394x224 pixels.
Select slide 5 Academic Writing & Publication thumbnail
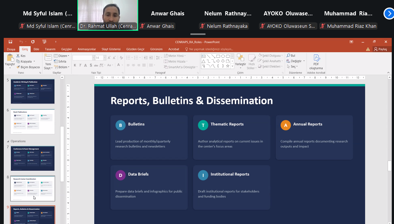(33, 92)
